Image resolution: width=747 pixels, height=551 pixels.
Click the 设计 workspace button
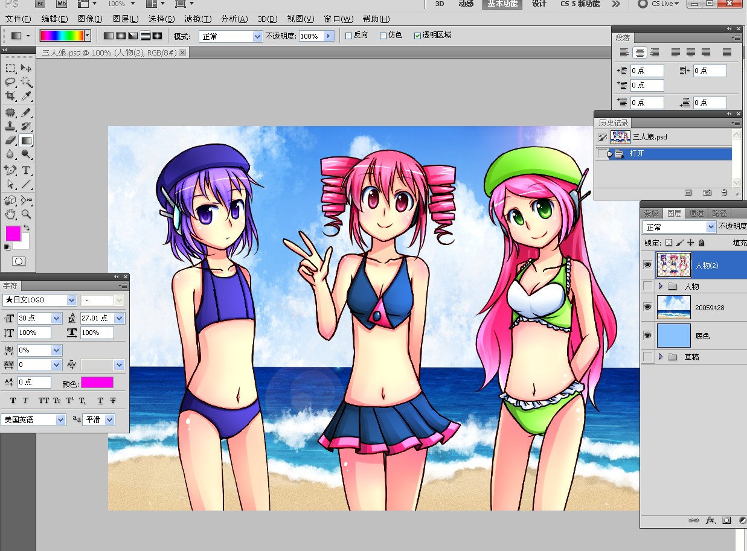539,4
